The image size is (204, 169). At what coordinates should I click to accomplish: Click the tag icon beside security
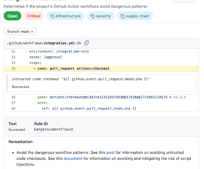pyautogui.click(x=93, y=16)
